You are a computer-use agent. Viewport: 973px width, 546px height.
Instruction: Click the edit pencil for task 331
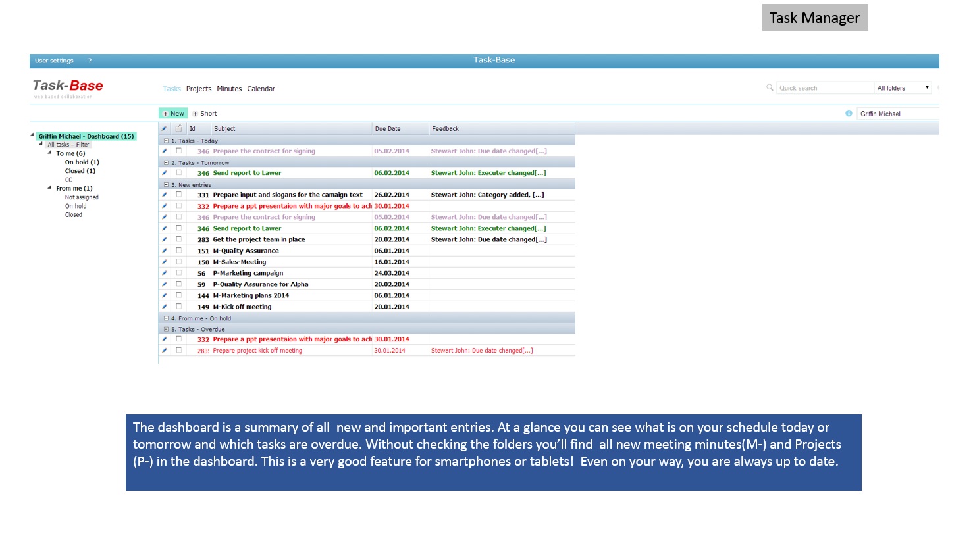(165, 195)
